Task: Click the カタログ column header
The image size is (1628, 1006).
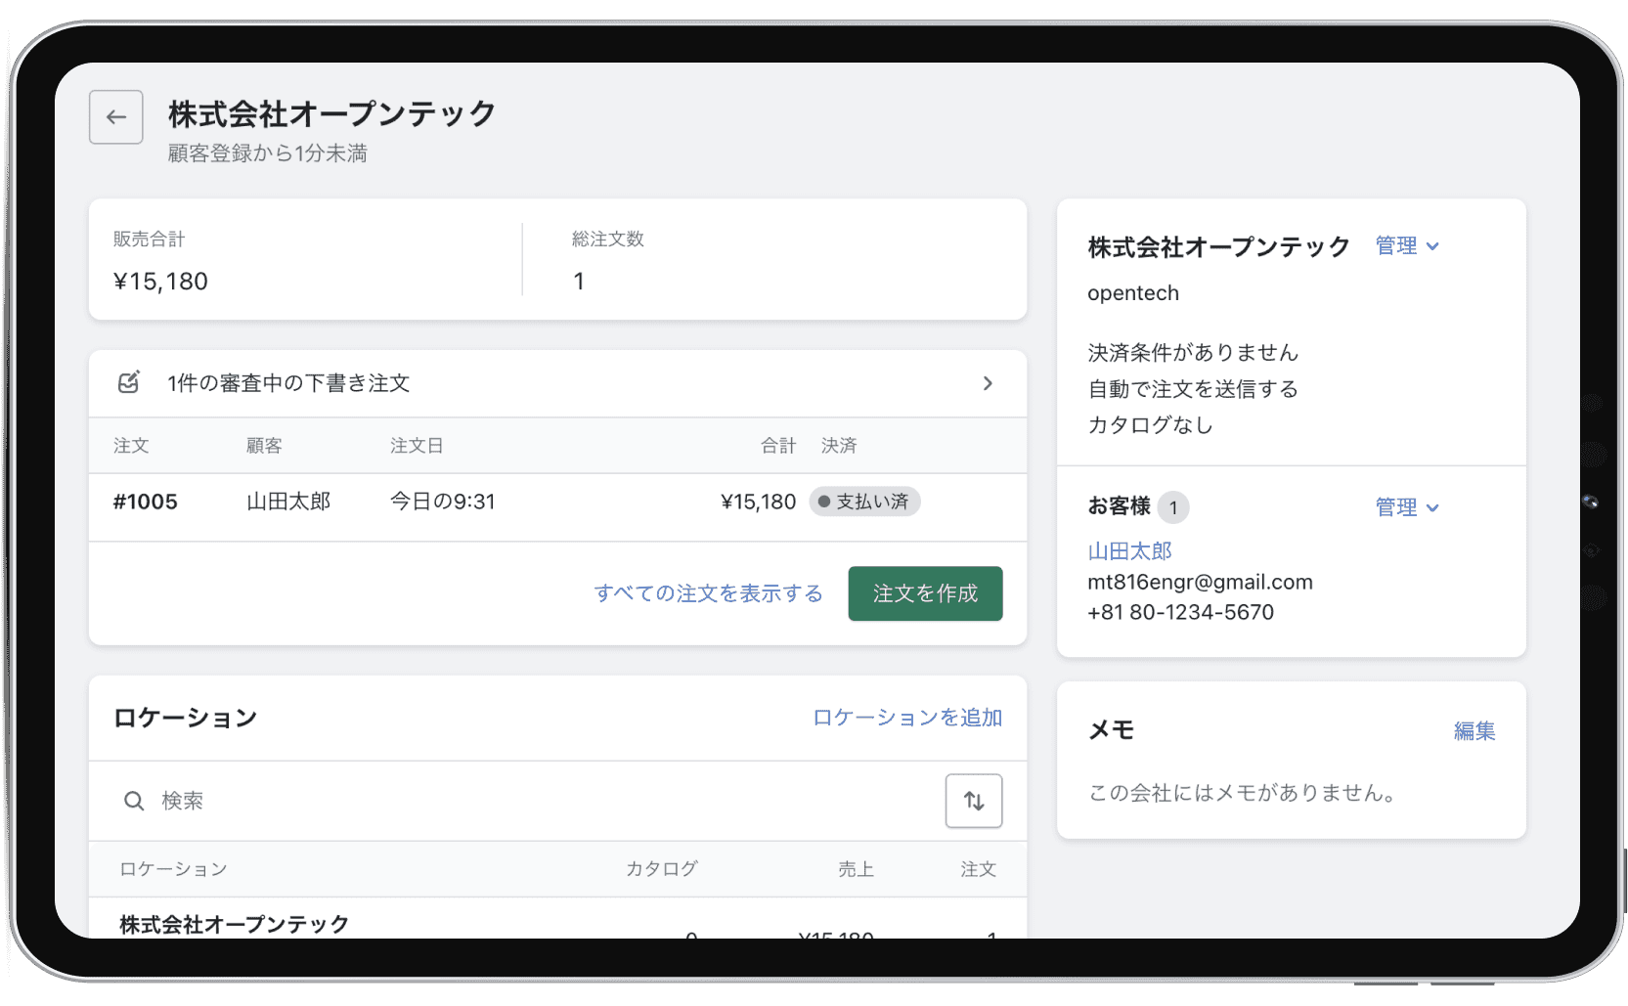Action: pos(662,869)
